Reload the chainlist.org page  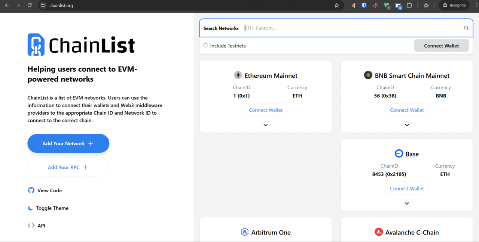30,5
